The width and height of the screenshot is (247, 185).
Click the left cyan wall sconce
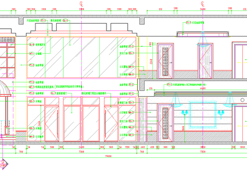[x=185, y=113]
